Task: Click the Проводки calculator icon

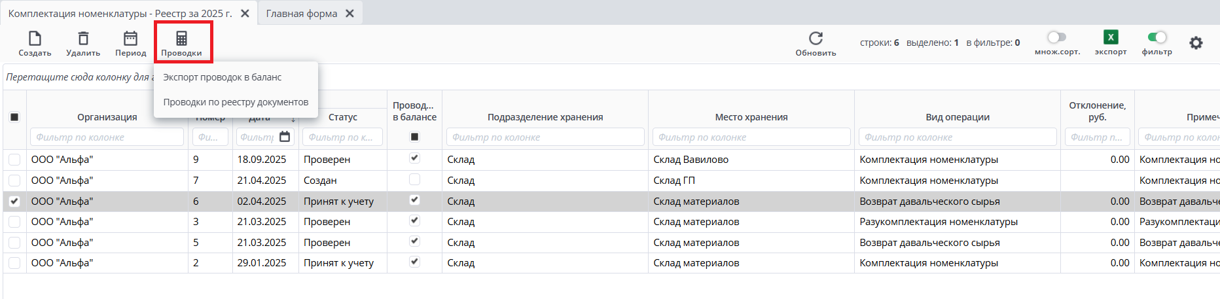Action: pos(182,39)
